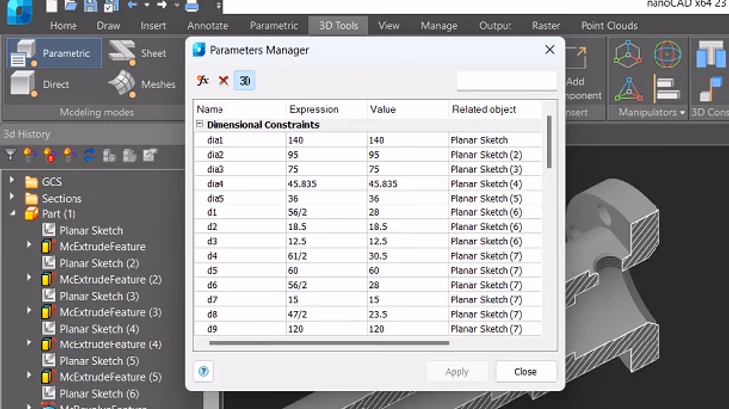729x409 pixels.
Task: Click the red X delete parameter icon
Action: (223, 81)
